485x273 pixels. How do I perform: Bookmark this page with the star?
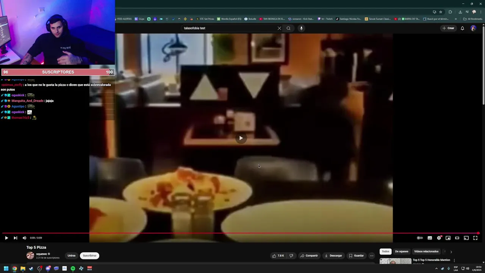click(x=441, y=12)
